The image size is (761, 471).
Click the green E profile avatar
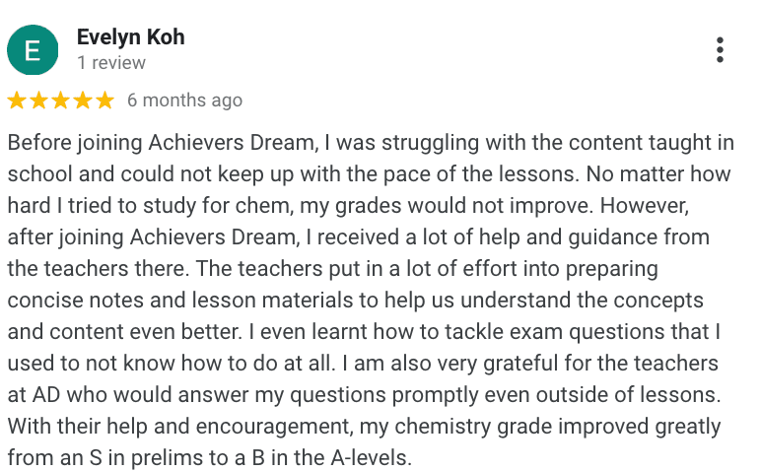coord(33,50)
